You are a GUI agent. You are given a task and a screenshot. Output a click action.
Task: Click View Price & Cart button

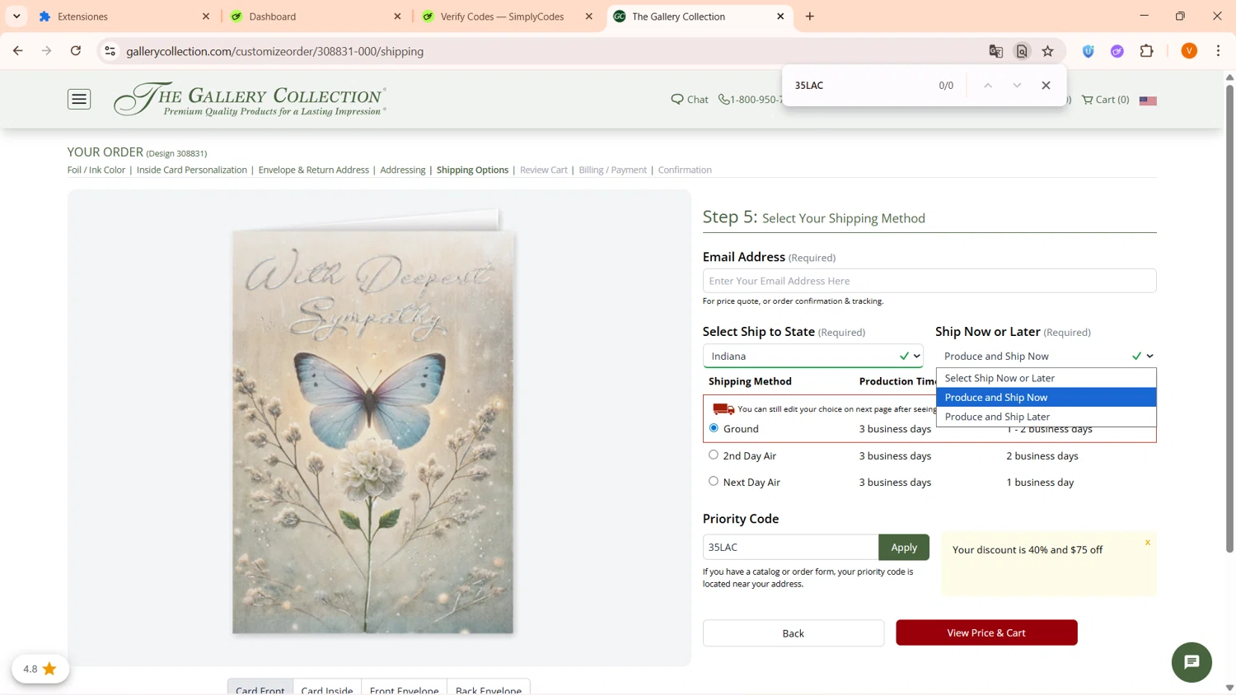[x=986, y=632]
